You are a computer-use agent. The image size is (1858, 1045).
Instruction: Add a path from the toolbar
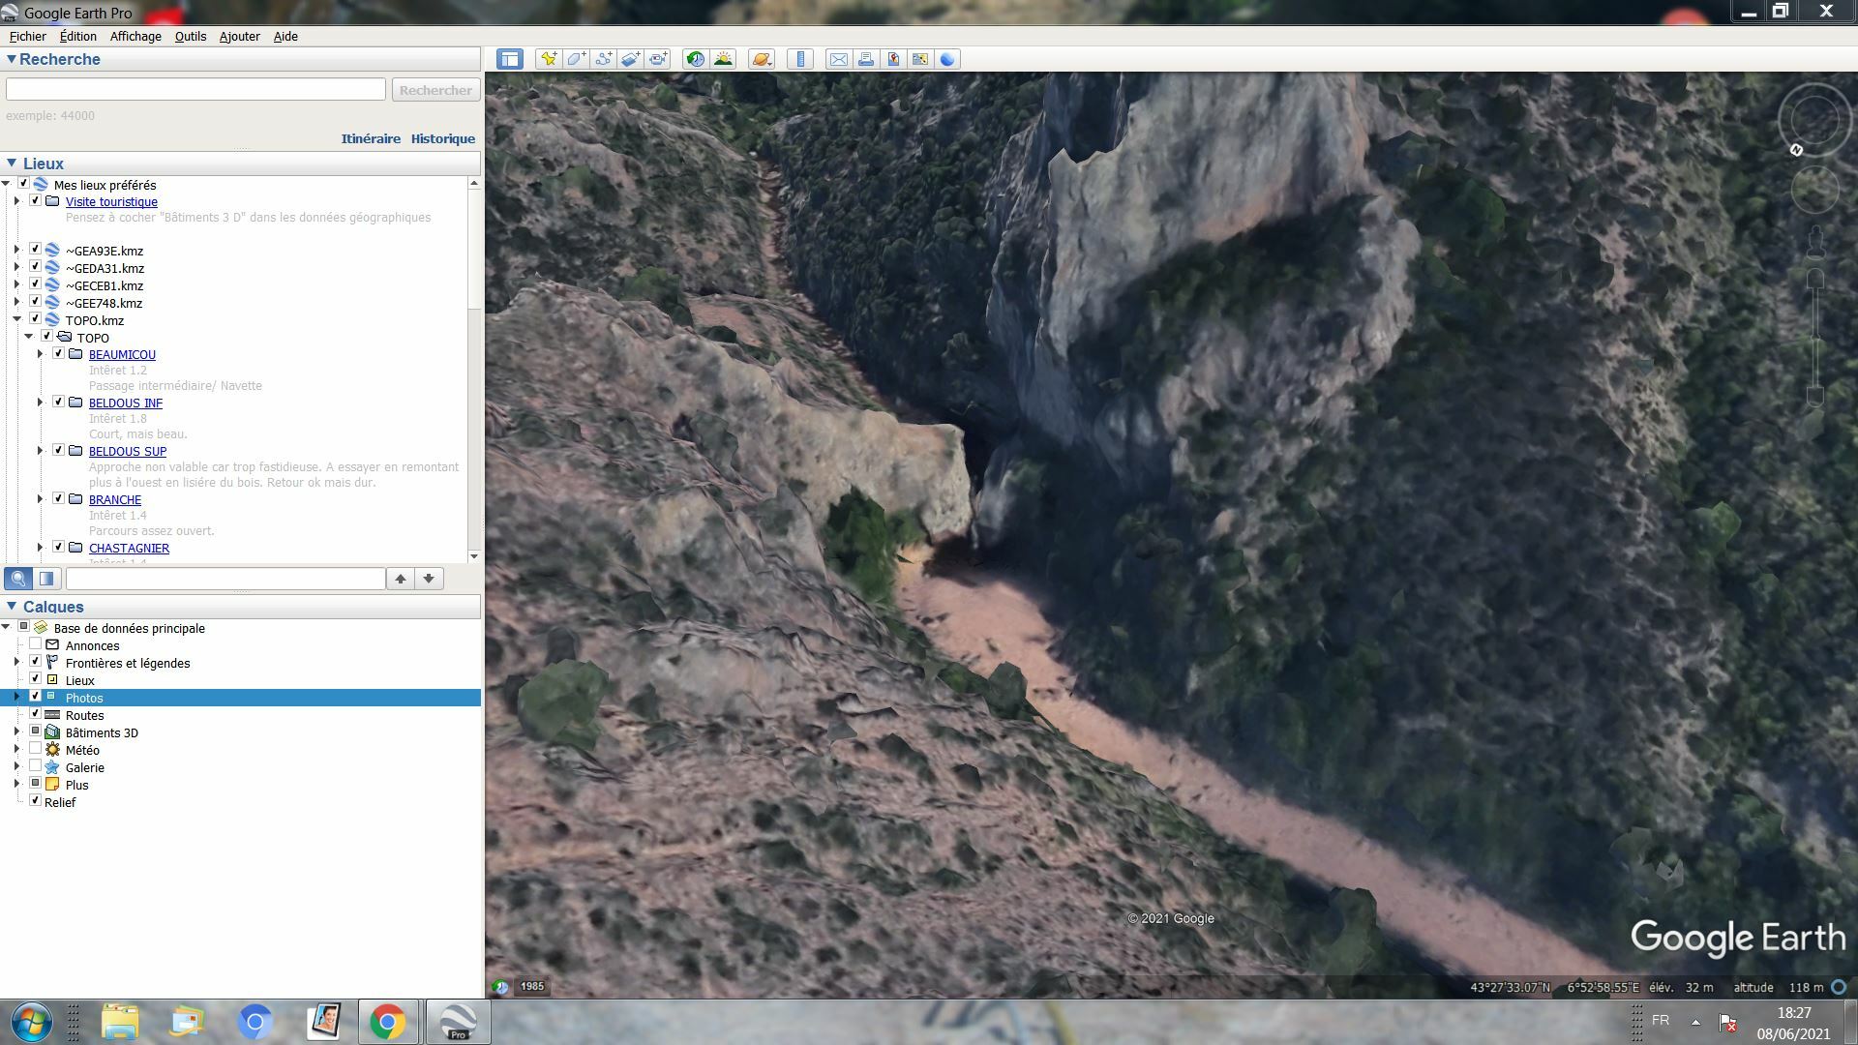point(603,59)
